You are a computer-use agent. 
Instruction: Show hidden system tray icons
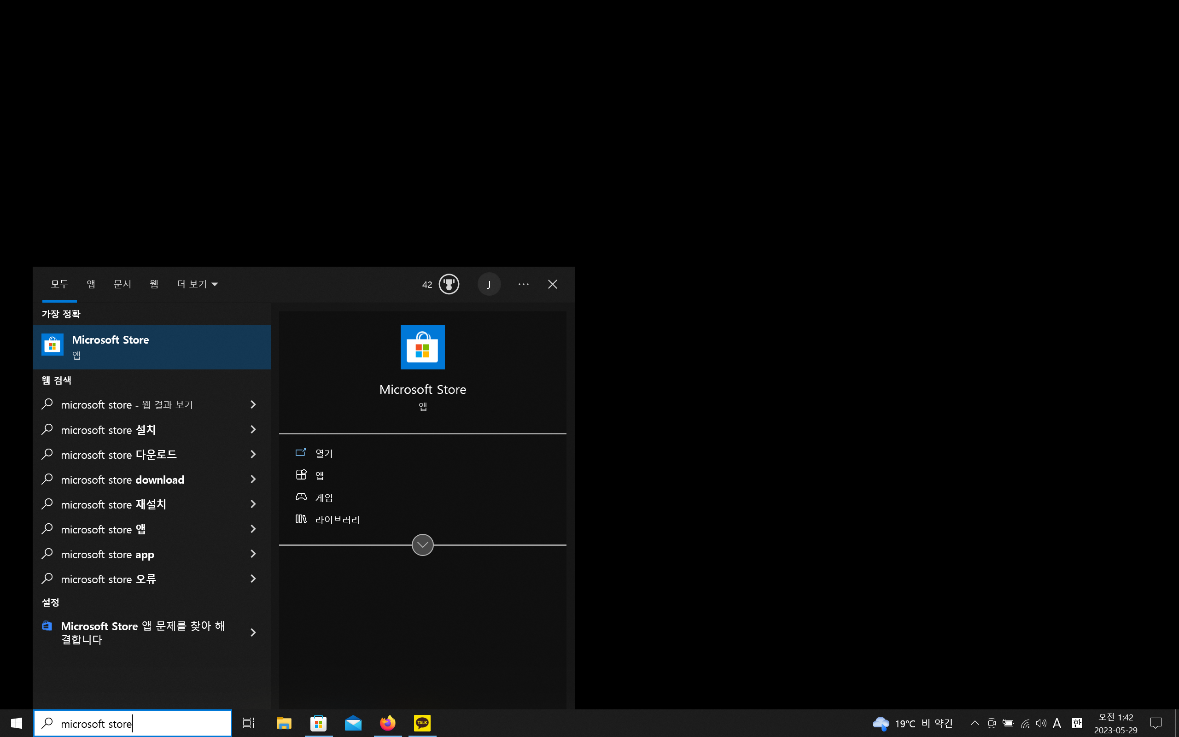pyautogui.click(x=975, y=723)
